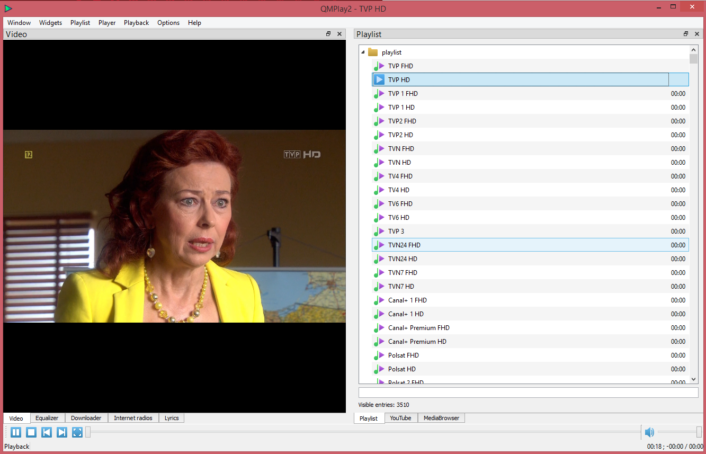The height and width of the screenshot is (454, 706).
Task: Select Canal+ 1 HD entry
Action: coord(531,314)
